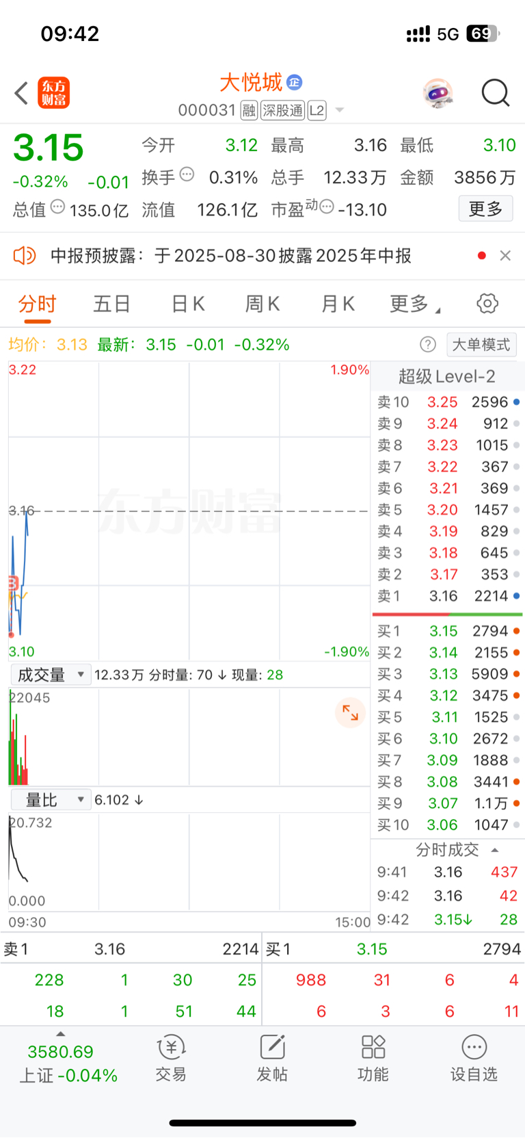Tap the 融 margin badge
This screenshot has width=525, height=1138.
[249, 110]
